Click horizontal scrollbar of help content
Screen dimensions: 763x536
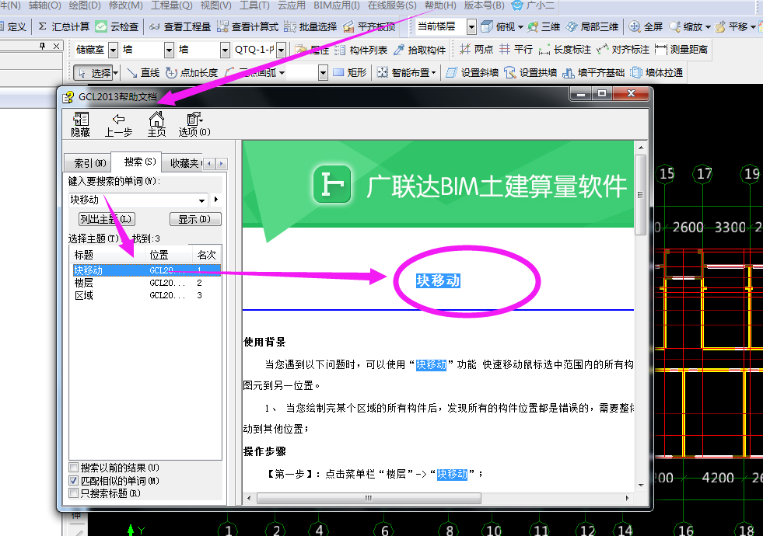(369, 498)
